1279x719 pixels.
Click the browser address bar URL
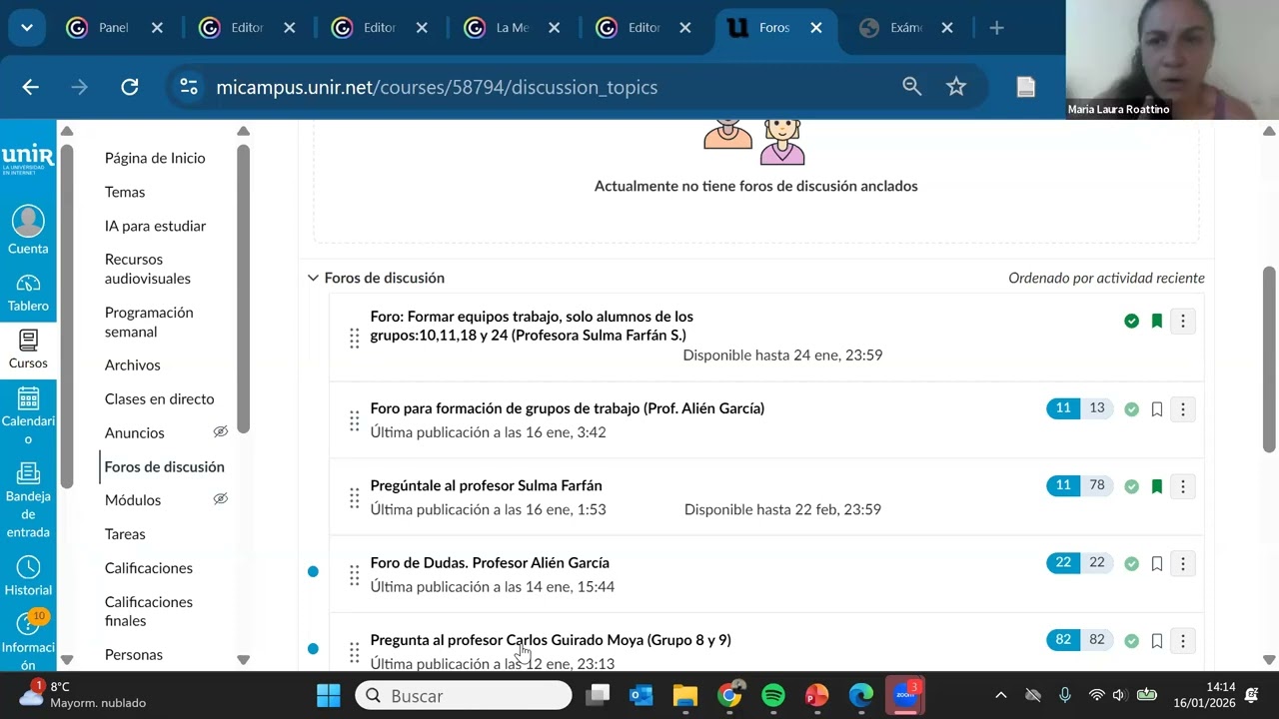click(x=437, y=87)
